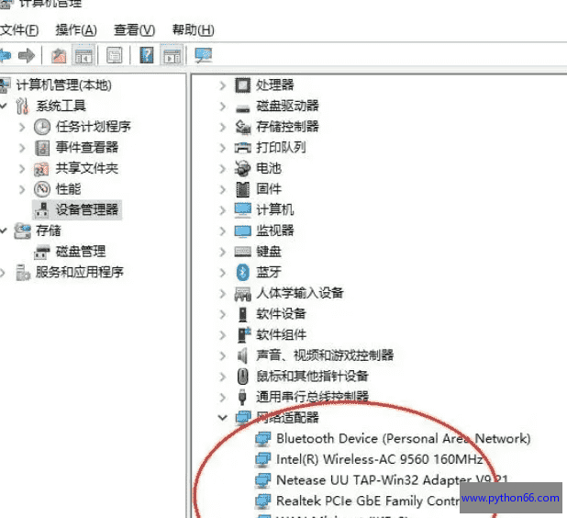Image resolution: width=567 pixels, height=518 pixels.
Task: Open the 操作(A) menu
Action: coord(76,30)
